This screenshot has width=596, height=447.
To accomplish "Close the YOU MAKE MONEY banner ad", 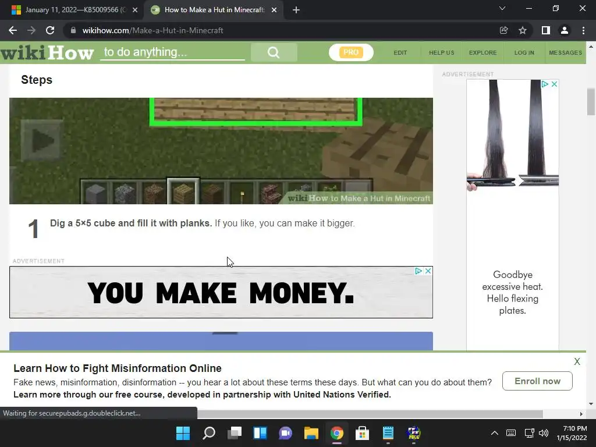I will [x=428, y=271].
